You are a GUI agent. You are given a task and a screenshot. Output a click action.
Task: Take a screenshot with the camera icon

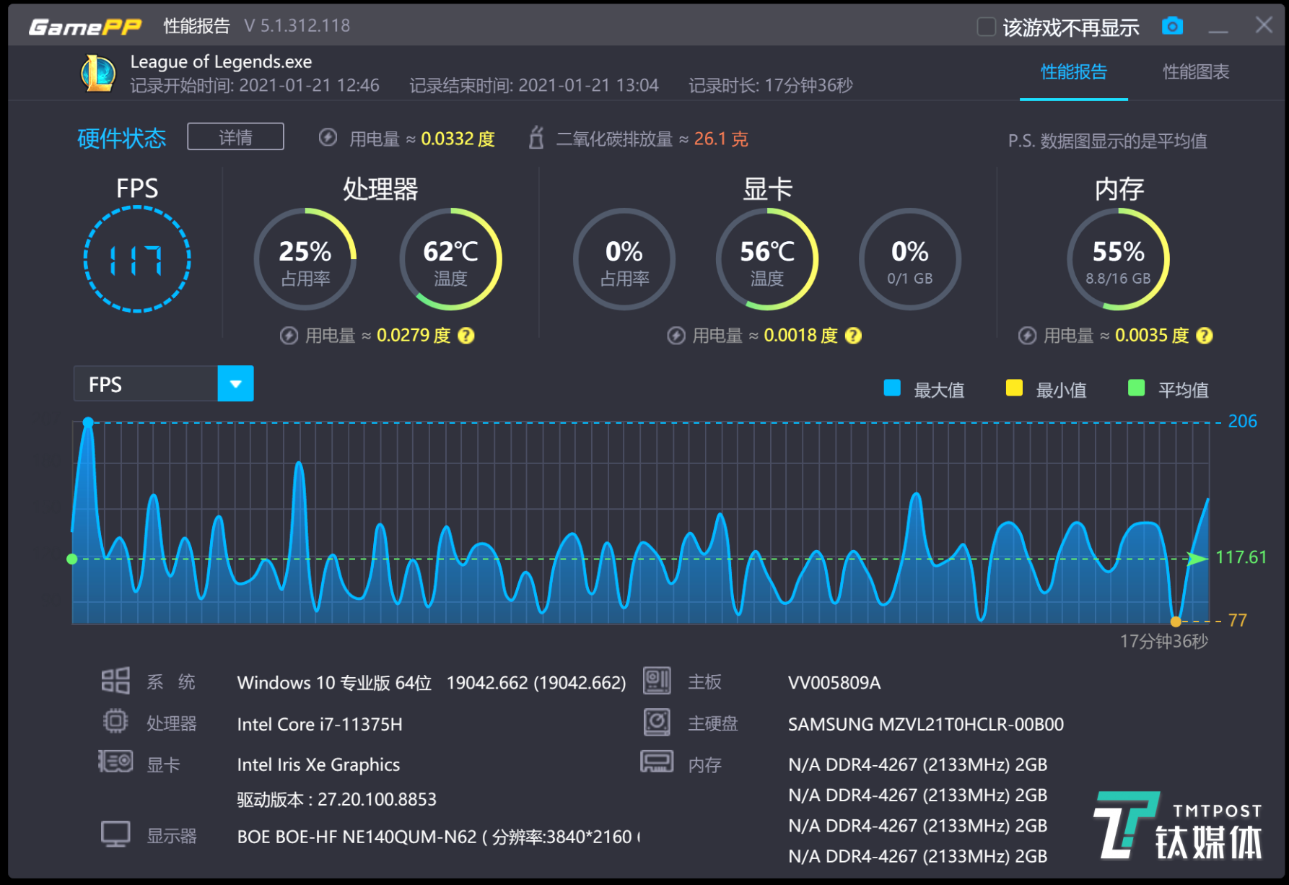pyautogui.click(x=1172, y=26)
